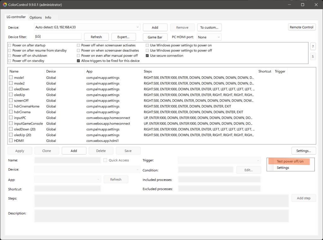The width and height of the screenshot is (323, 240).
Task: Click the question mark help button
Action: pos(313,46)
